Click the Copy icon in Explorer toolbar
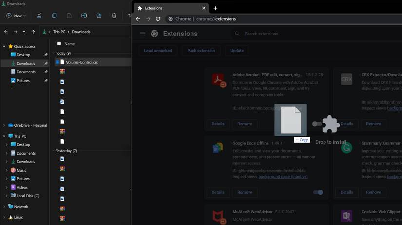This screenshot has height=225, width=402. (54, 16)
